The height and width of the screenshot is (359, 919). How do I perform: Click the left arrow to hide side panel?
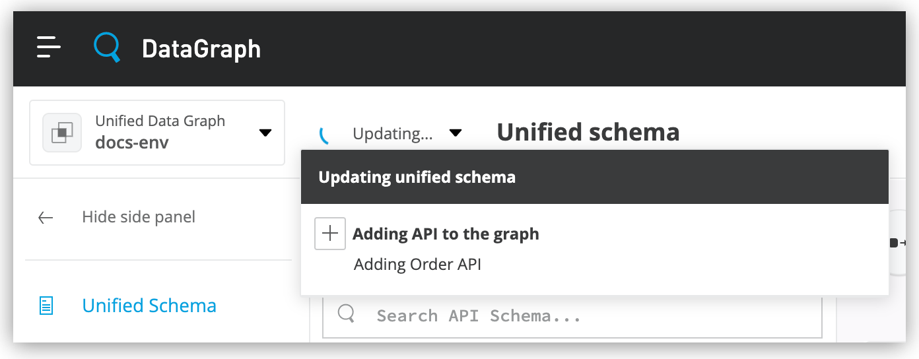click(x=46, y=218)
